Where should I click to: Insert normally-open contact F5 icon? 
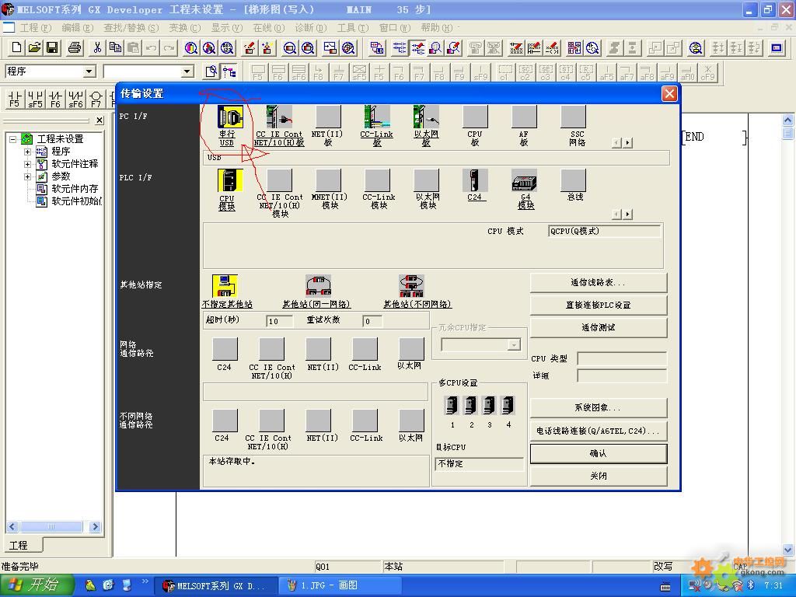pyautogui.click(x=14, y=99)
